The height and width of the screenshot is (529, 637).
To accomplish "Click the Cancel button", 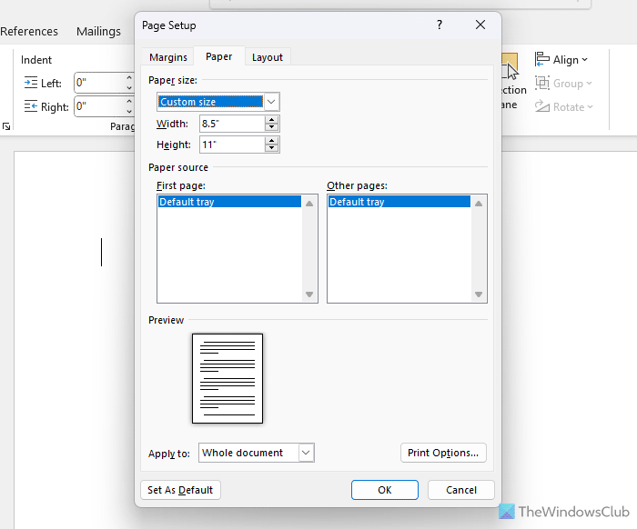I will click(x=461, y=490).
